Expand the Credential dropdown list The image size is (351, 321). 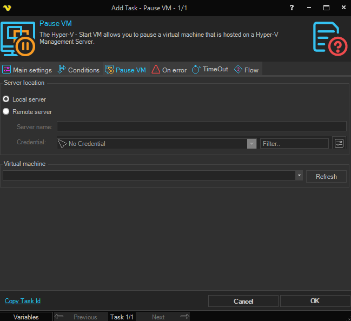click(251, 144)
